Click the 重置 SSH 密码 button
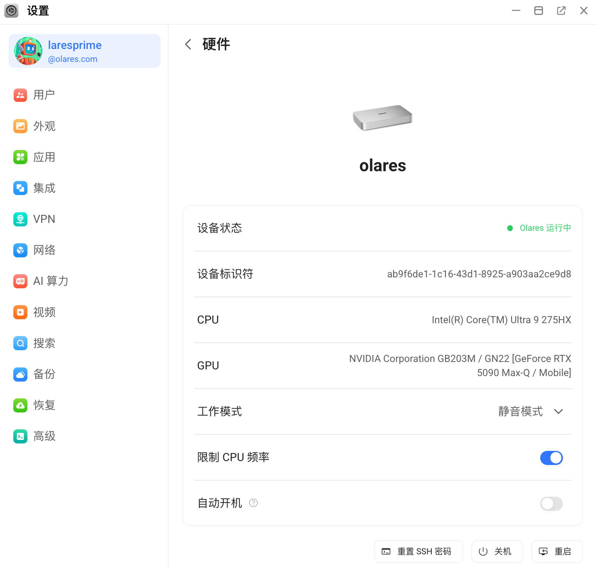This screenshot has height=568, width=597. 418,552
